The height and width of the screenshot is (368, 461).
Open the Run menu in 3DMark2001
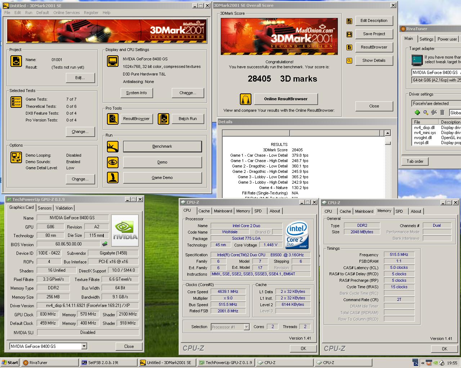click(28, 13)
